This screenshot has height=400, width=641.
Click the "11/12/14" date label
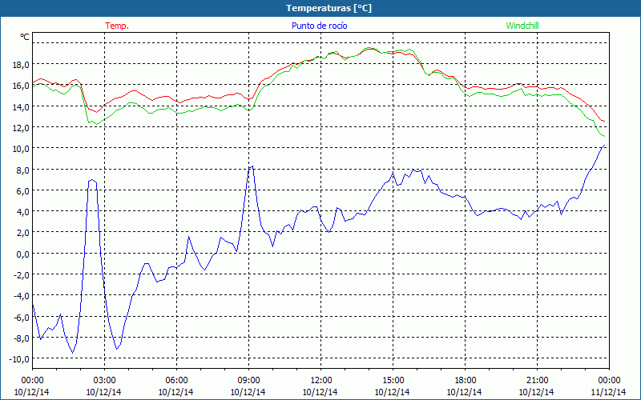(x=608, y=392)
